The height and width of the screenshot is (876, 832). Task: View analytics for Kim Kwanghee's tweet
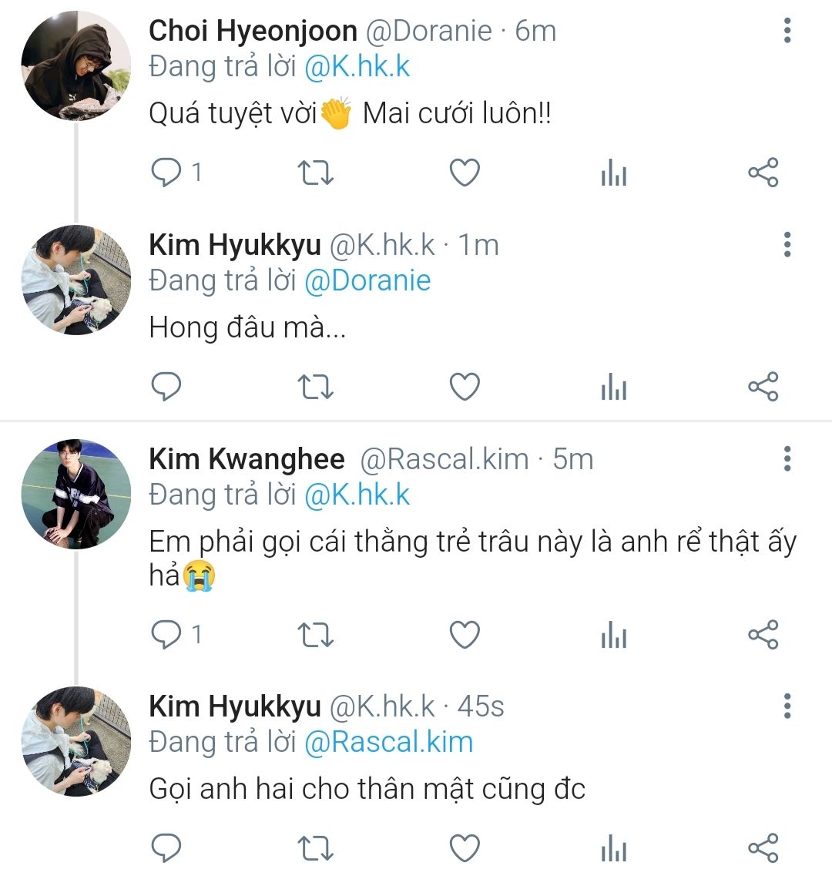(613, 636)
